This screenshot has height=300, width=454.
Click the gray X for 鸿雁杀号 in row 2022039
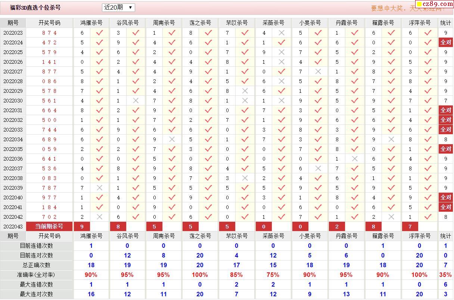(x=99, y=188)
